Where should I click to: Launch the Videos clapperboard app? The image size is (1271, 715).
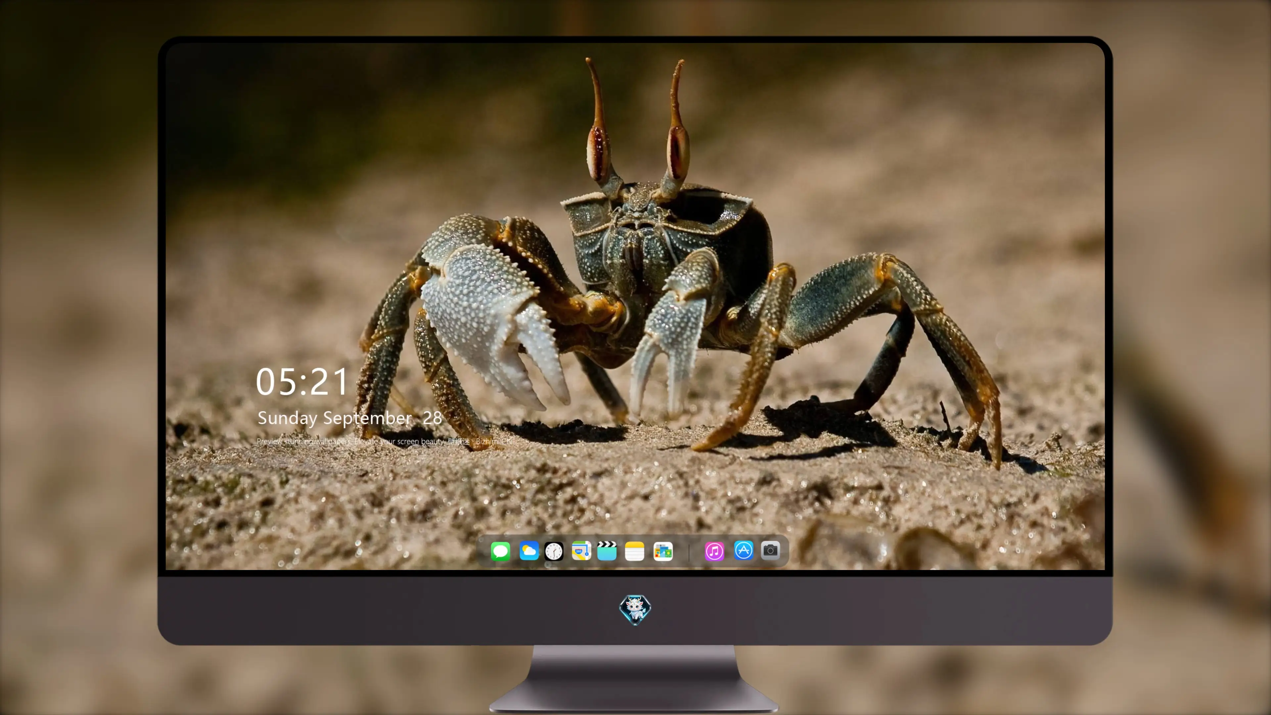(x=607, y=551)
